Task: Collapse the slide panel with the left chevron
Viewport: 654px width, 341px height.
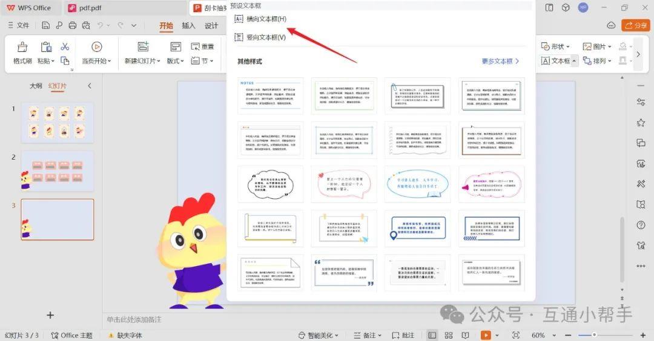Action: pos(89,86)
